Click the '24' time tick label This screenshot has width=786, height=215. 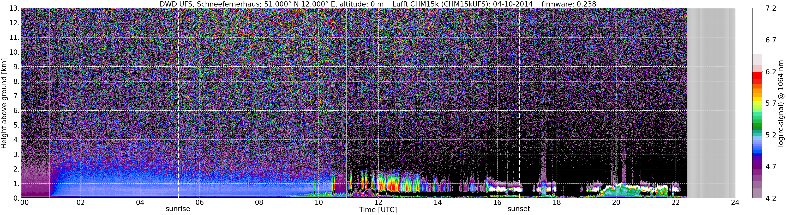pos(735,203)
